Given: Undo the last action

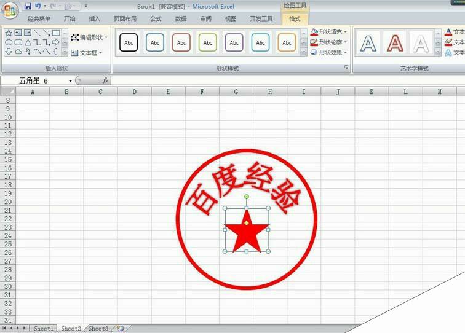Looking at the screenshot, I should click(38, 6).
